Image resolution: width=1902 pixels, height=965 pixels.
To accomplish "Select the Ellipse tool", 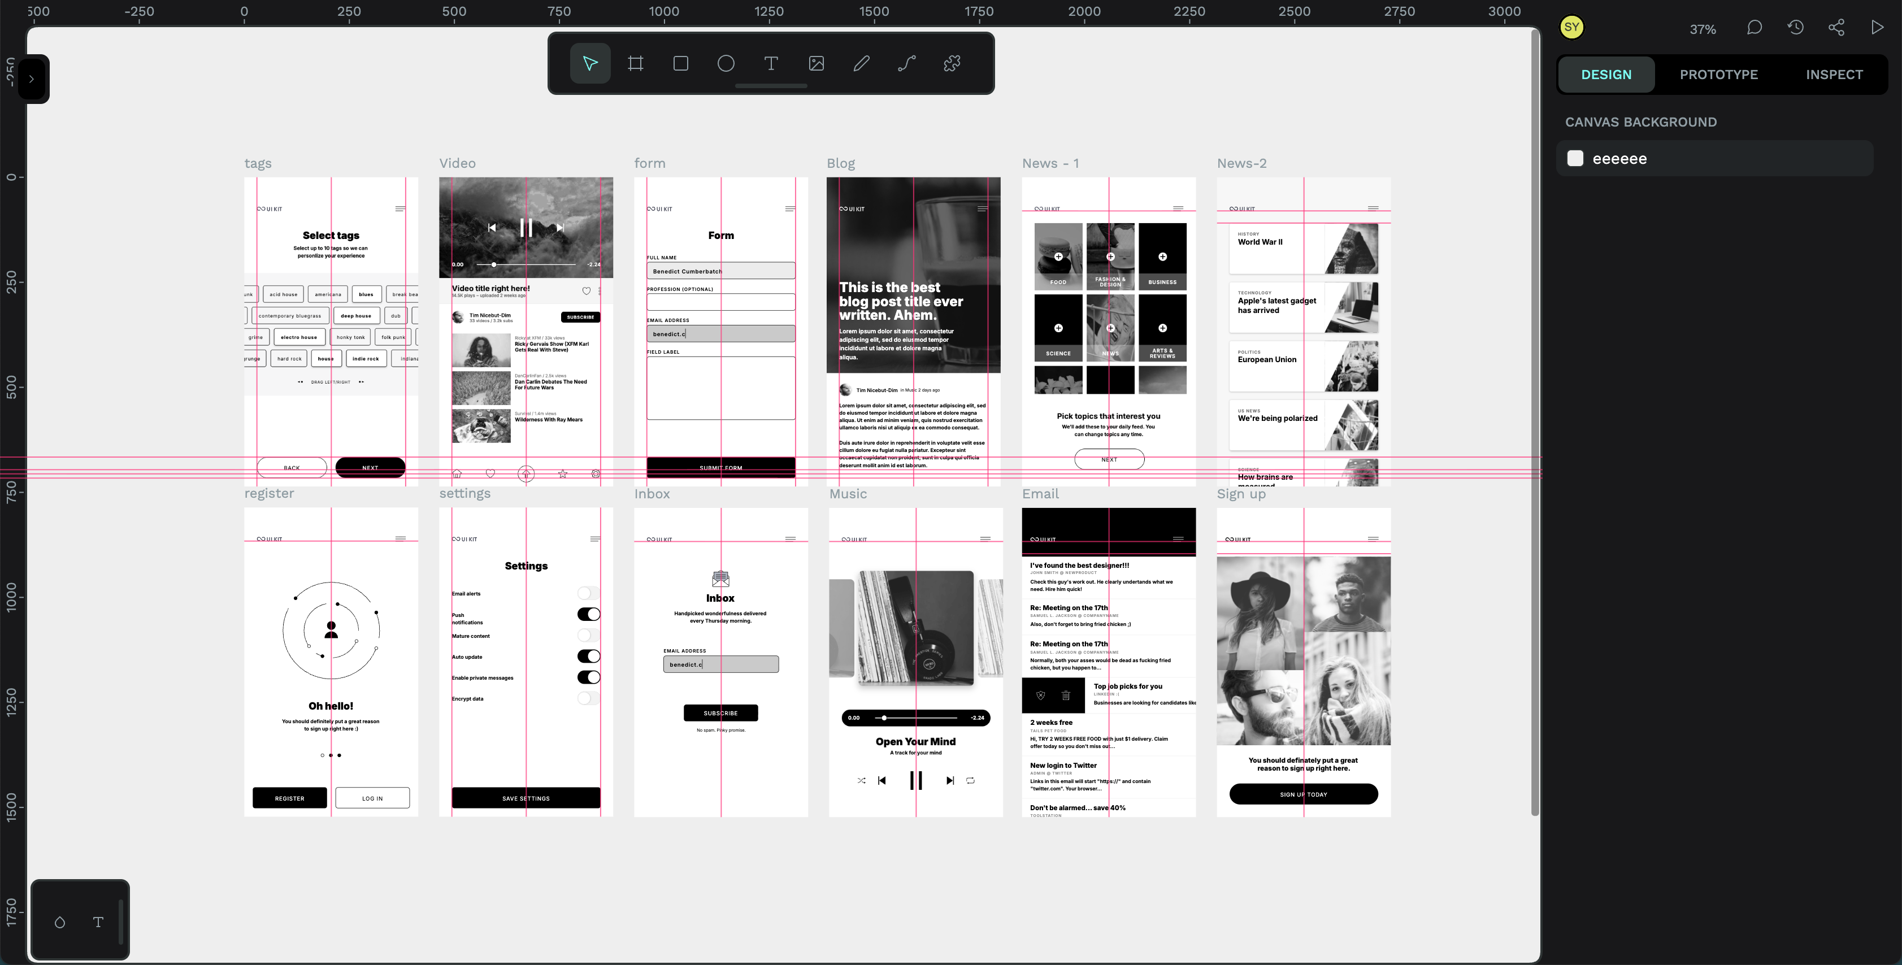I will [x=726, y=63].
